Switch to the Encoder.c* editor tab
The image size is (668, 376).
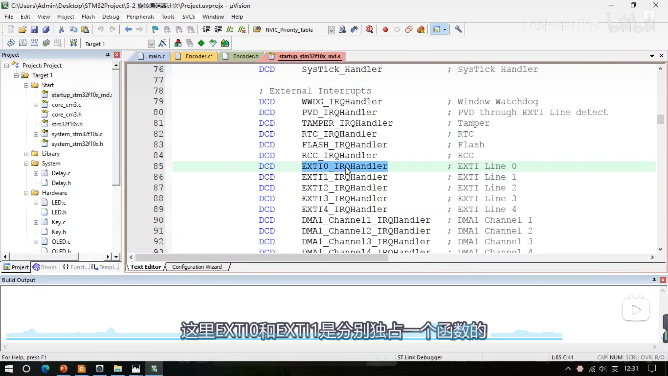[199, 56]
